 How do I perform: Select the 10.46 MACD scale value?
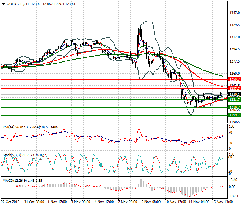click(x=233, y=180)
